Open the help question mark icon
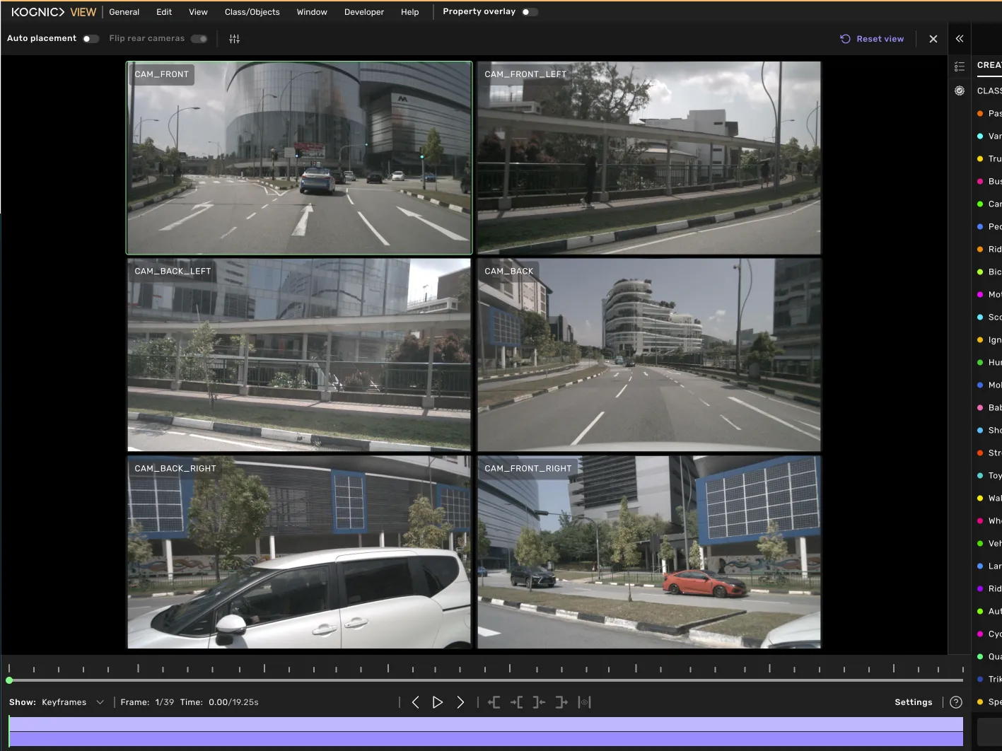This screenshot has width=1002, height=751. click(x=956, y=702)
